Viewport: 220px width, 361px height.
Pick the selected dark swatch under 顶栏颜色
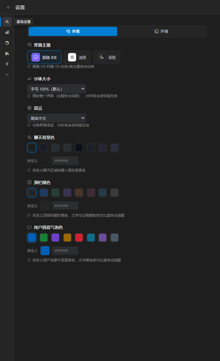32,193
